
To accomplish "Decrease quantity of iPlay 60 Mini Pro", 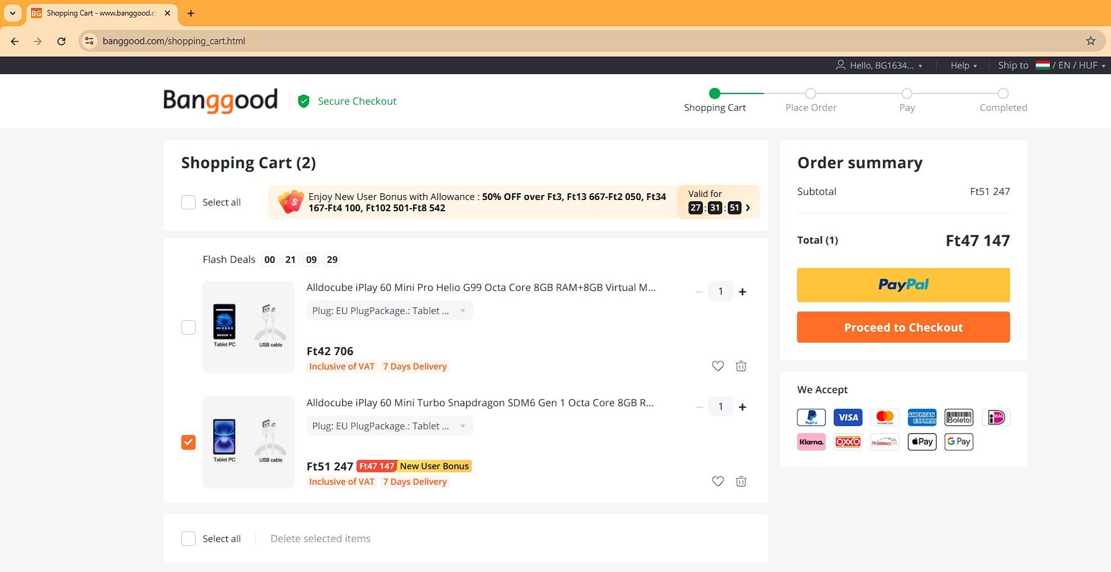I will 699,292.
